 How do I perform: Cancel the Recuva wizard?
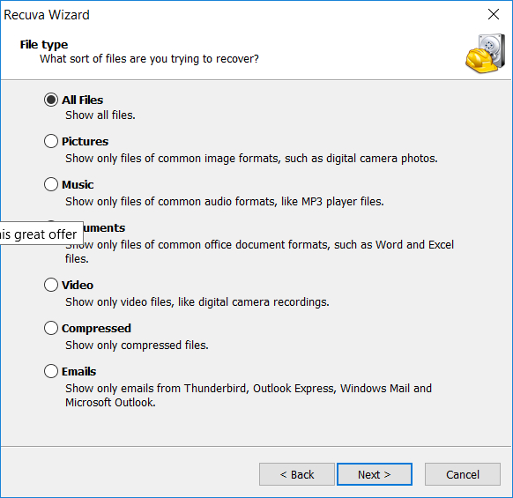pos(462,474)
